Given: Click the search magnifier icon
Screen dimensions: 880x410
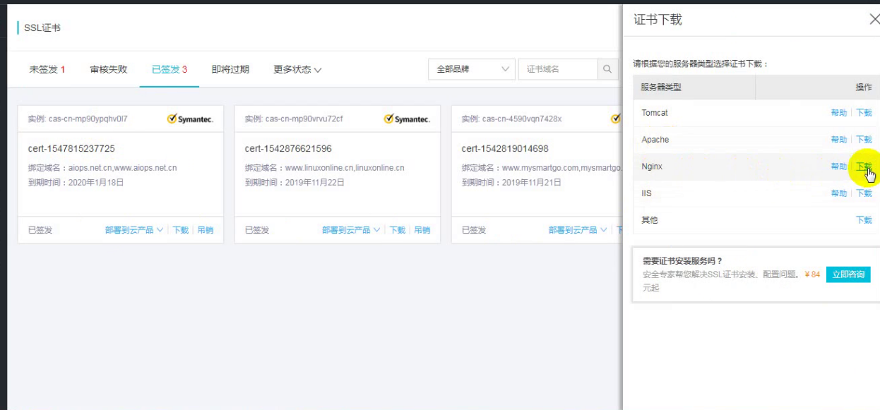Looking at the screenshot, I should (607, 69).
